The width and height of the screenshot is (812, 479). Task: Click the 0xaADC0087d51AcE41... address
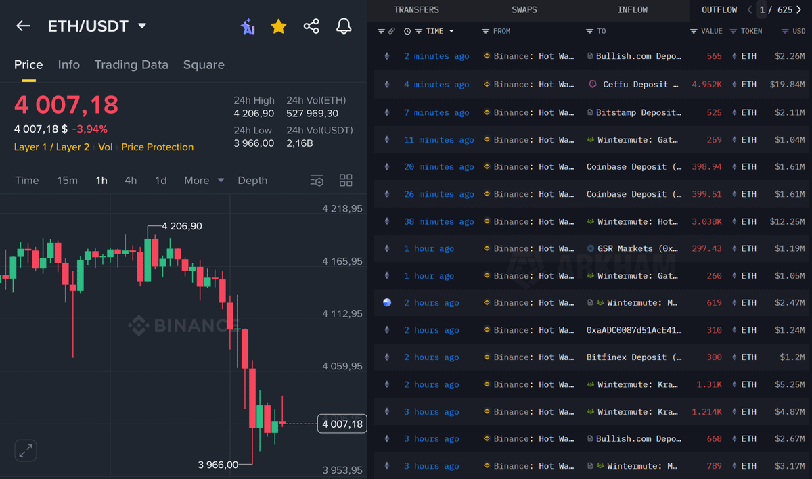coord(634,330)
